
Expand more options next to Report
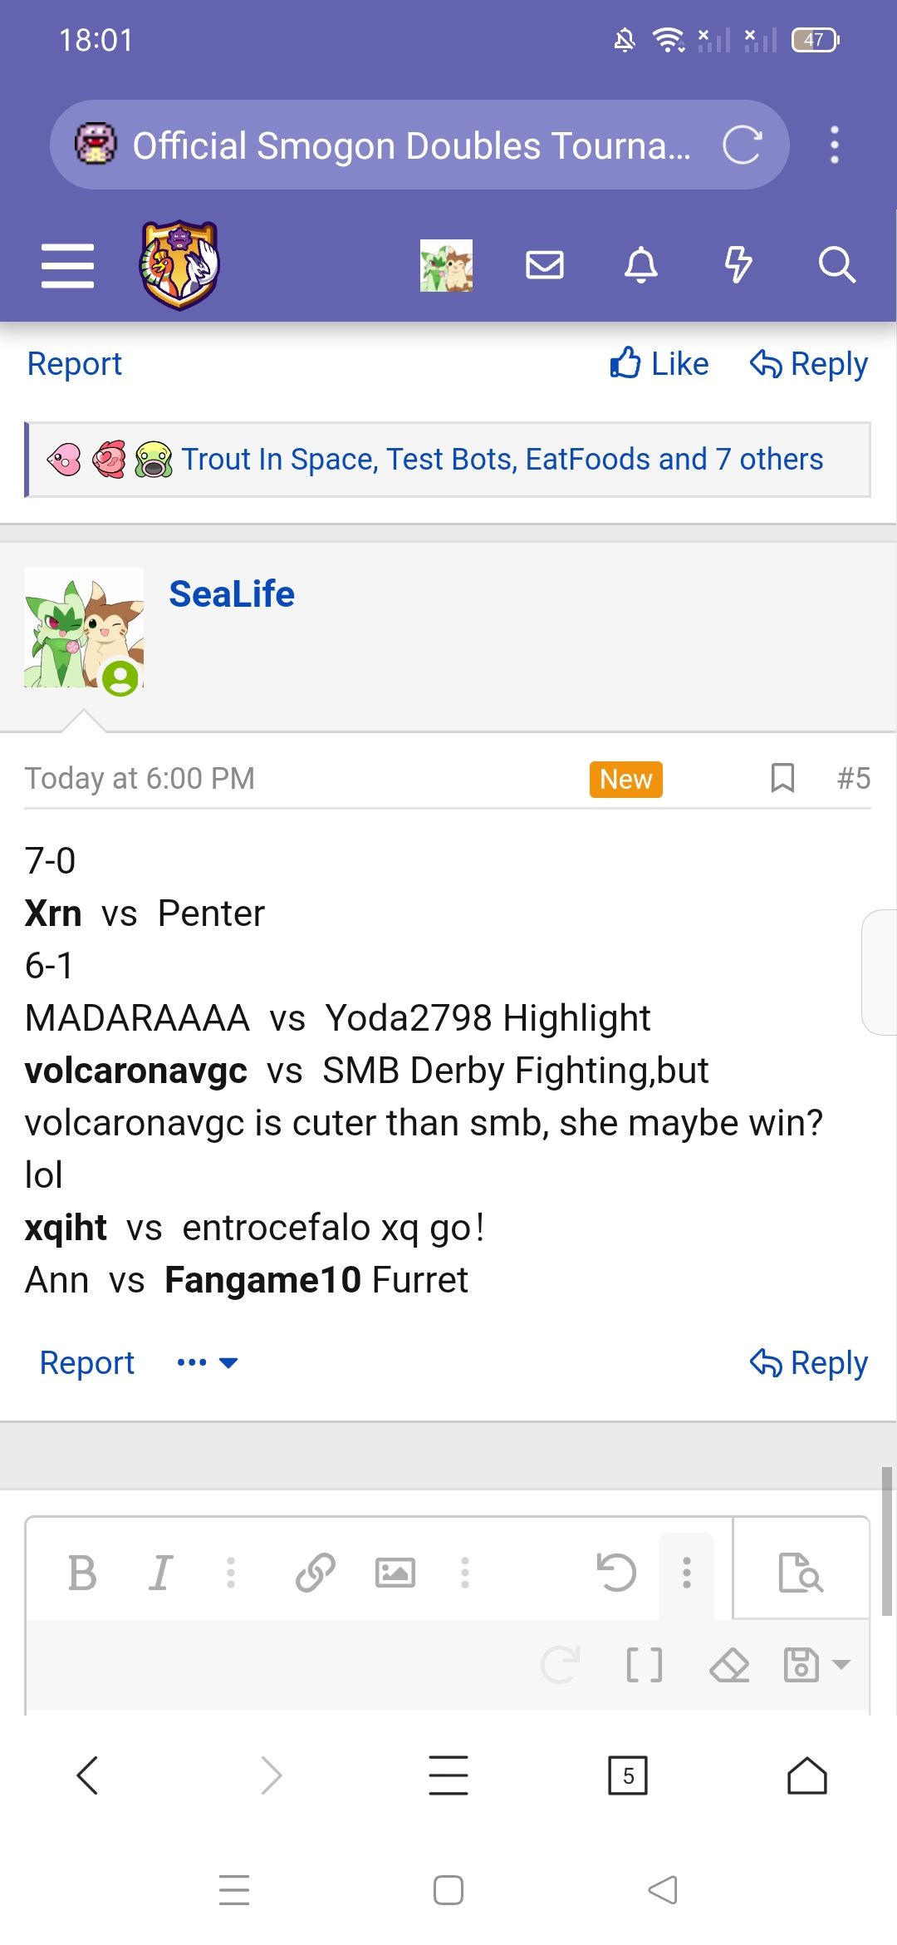coord(207,1362)
